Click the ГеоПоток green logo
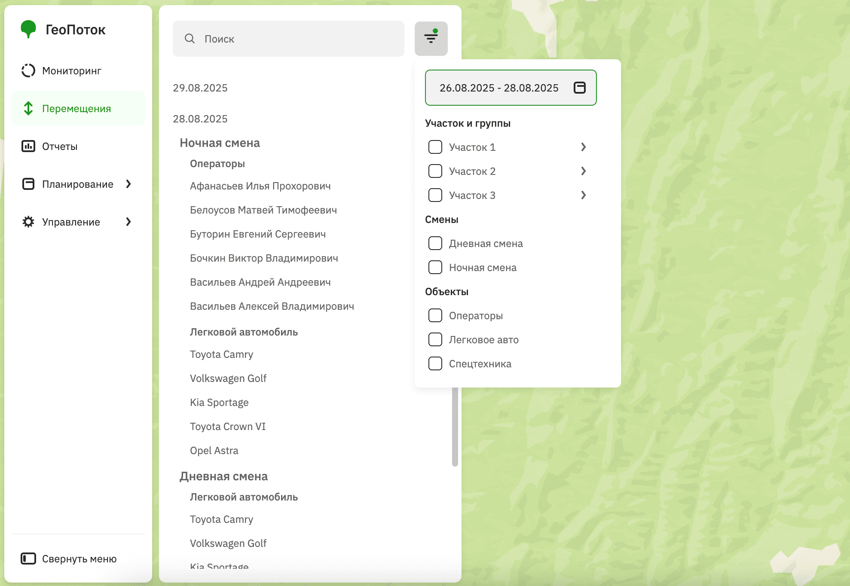The image size is (850, 586). 28,29
